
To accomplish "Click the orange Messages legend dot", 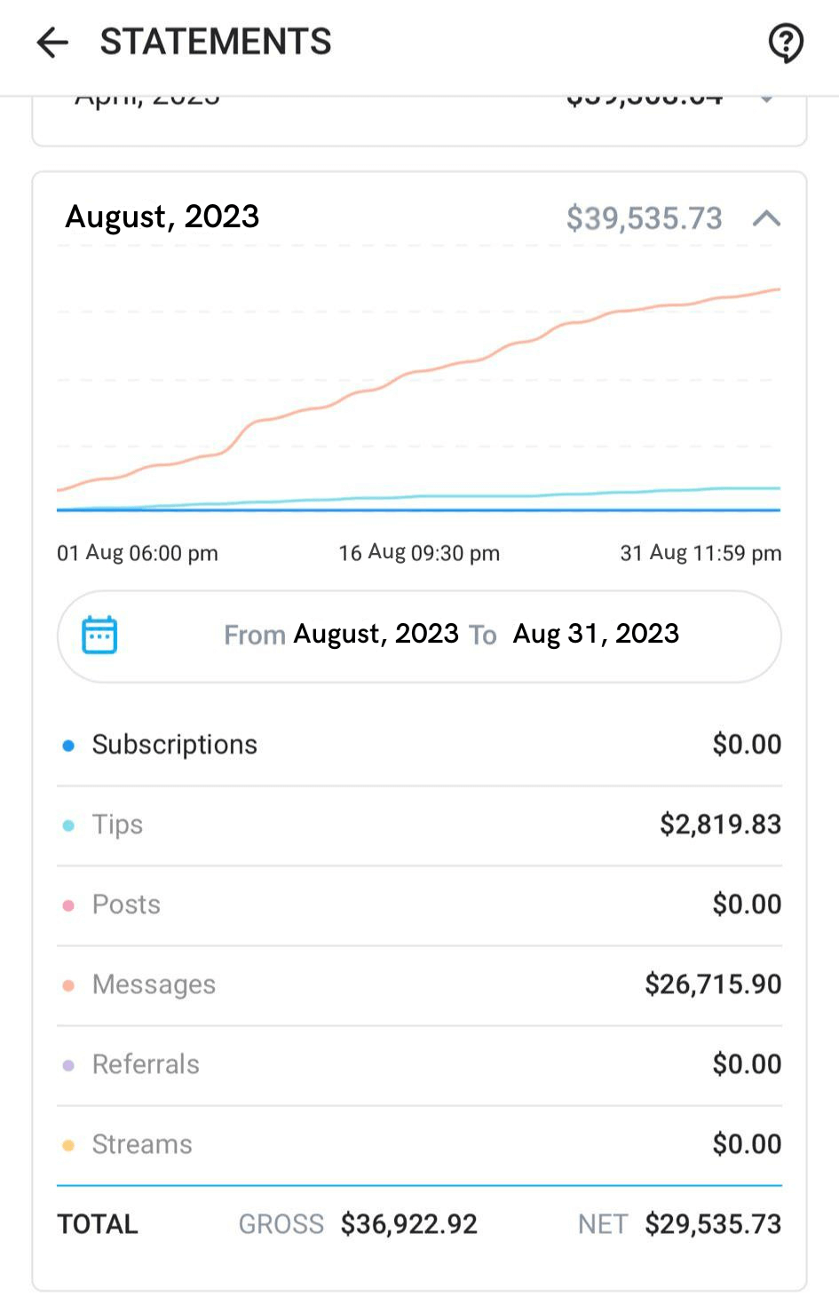I will click(68, 985).
